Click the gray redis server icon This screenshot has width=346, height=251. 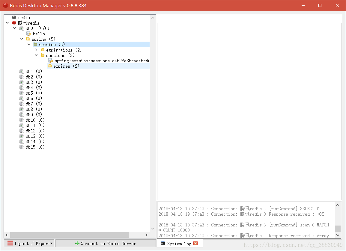pos(14,17)
